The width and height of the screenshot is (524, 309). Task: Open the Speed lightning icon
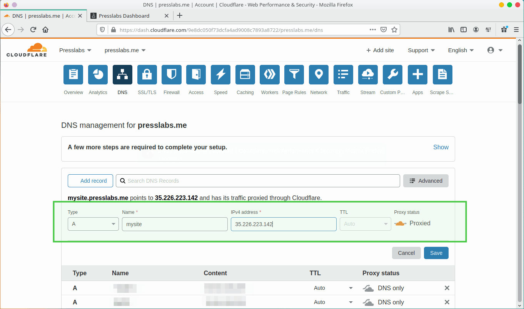click(220, 74)
